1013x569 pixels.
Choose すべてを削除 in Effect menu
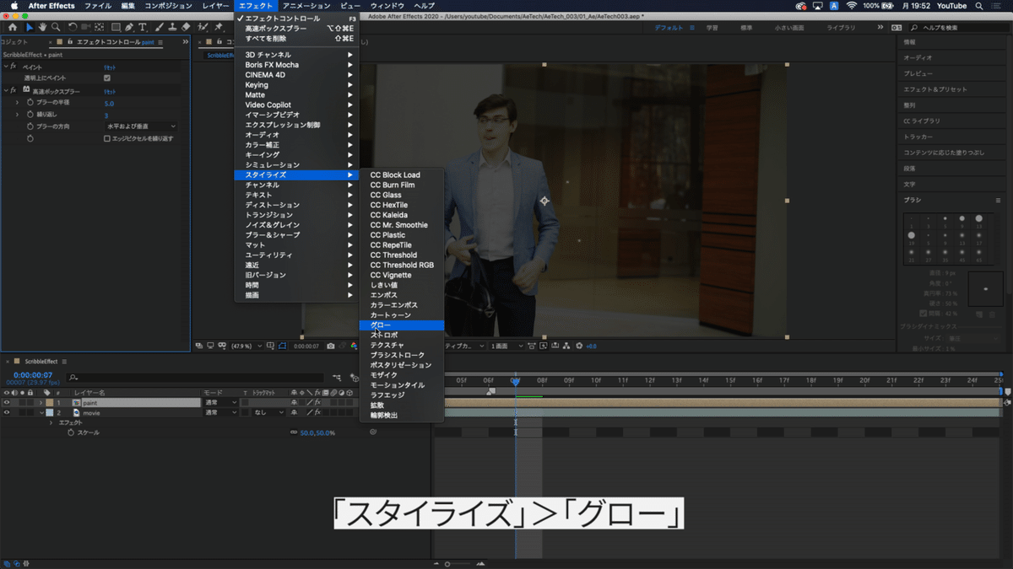[296, 38]
